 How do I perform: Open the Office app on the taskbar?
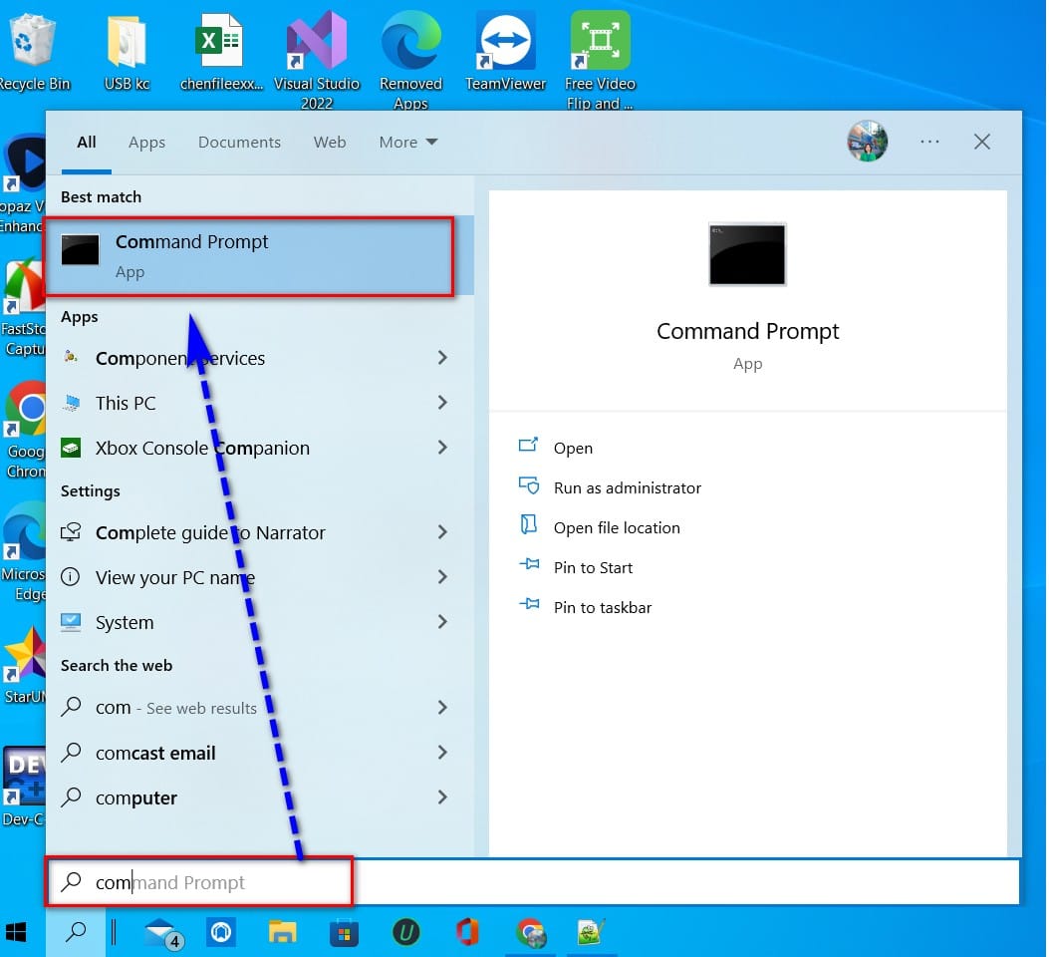[x=467, y=932]
